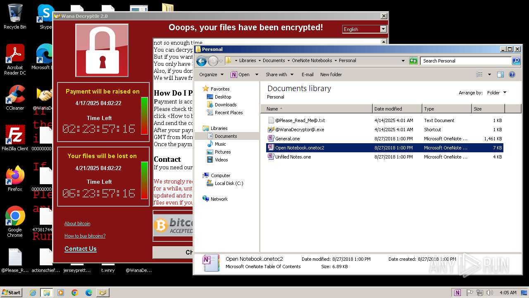Sort files by Size column header
529x298 pixels.
click(488, 109)
